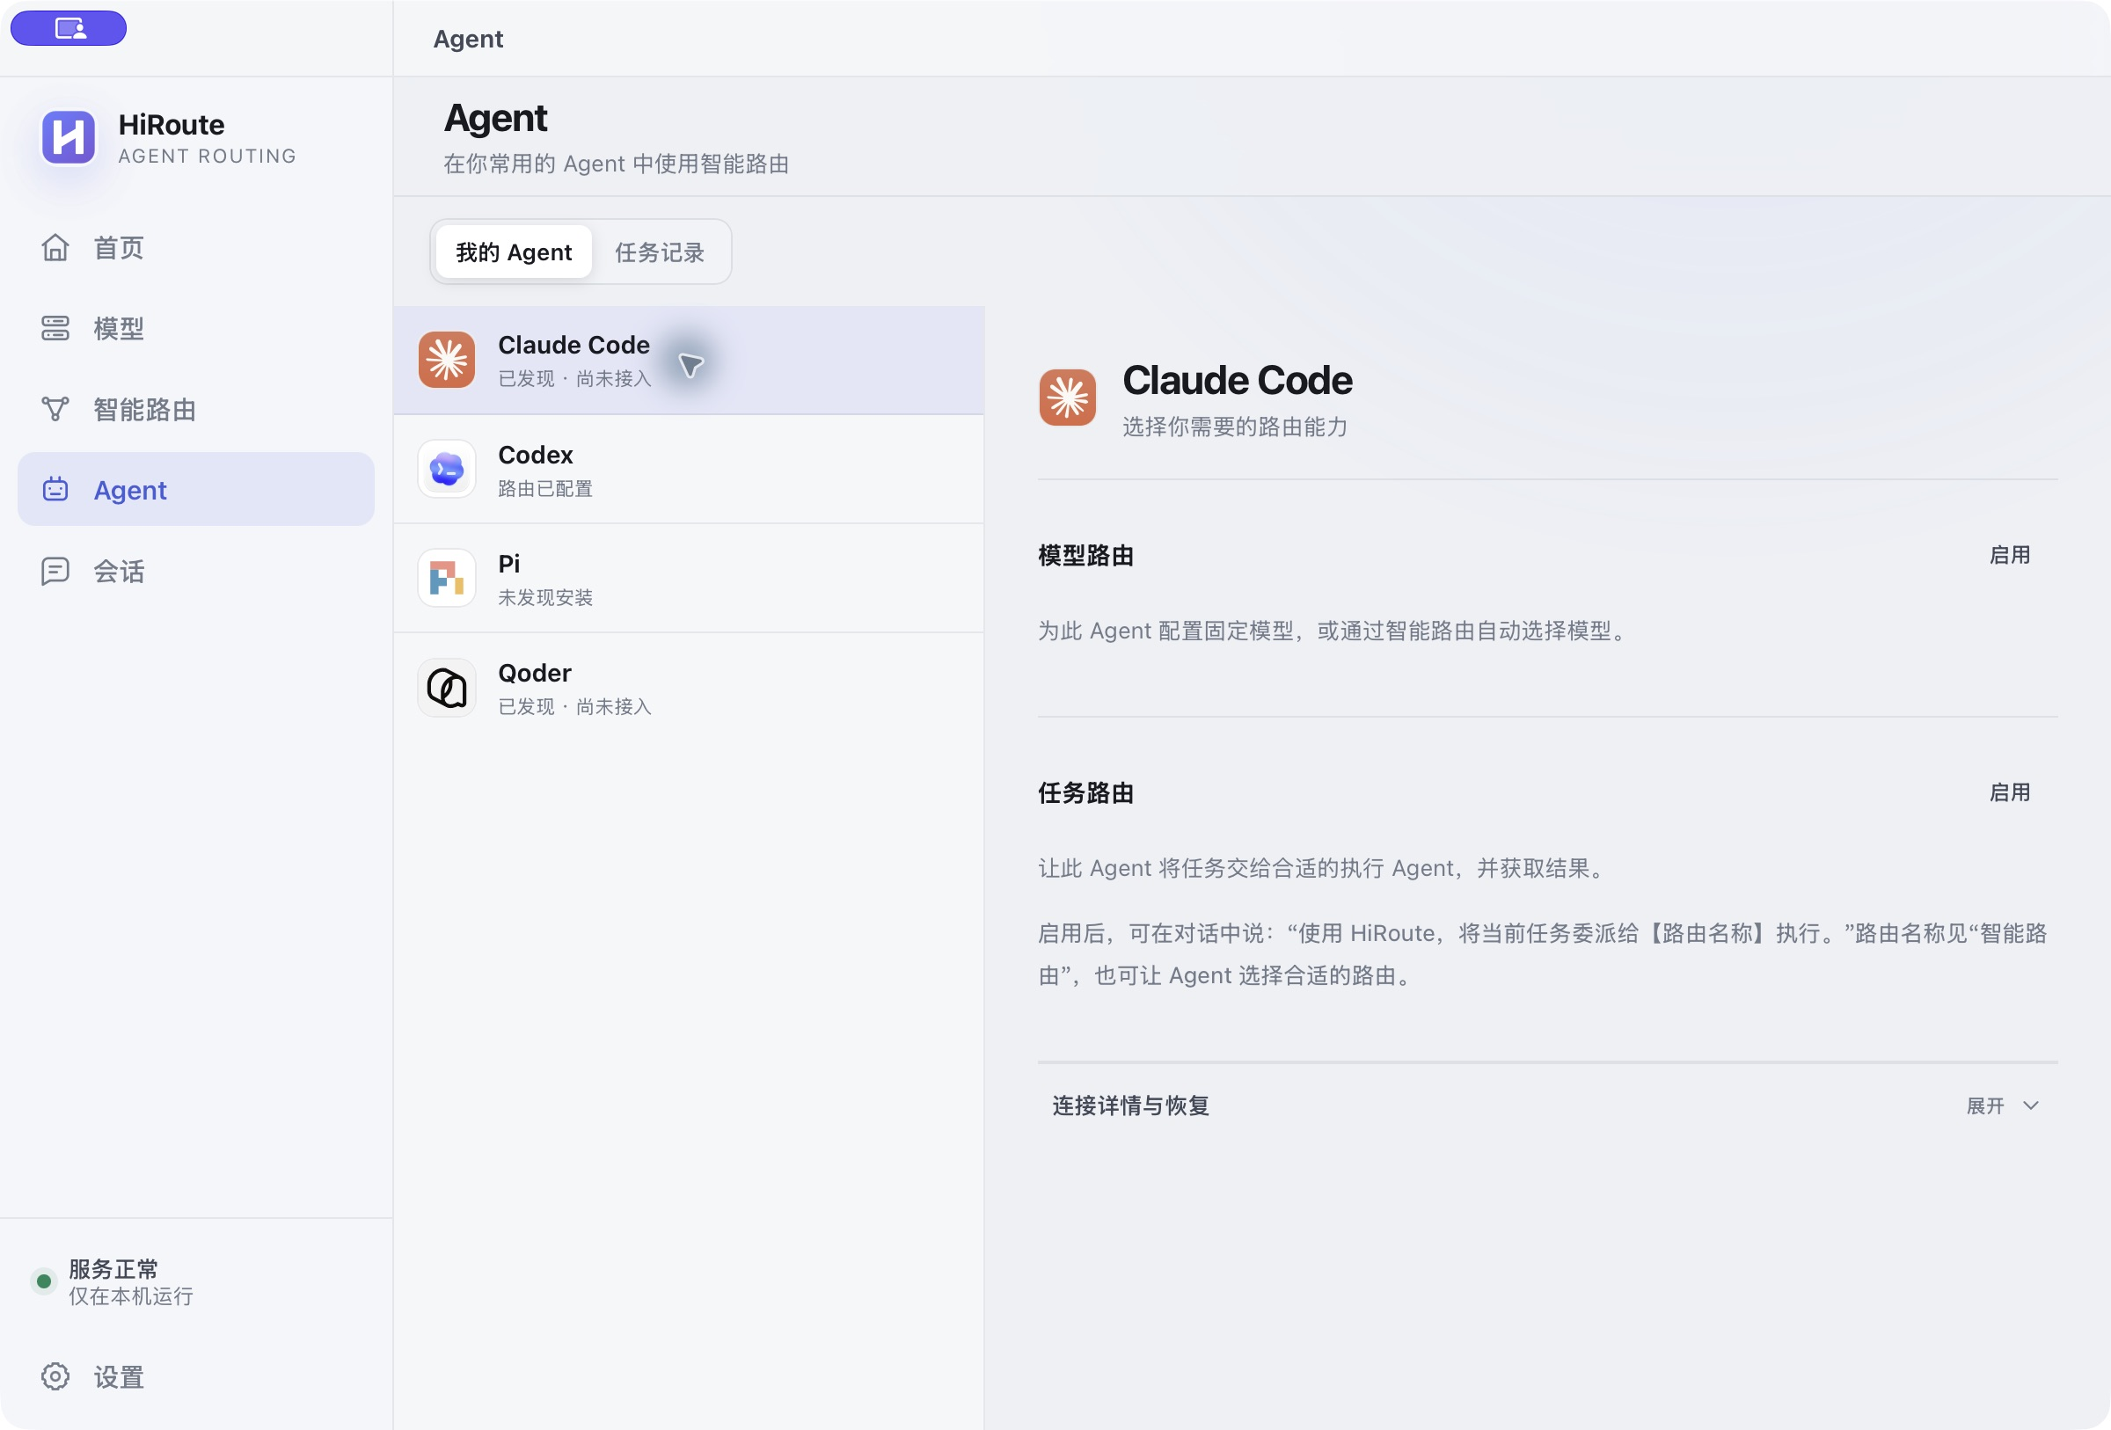Click the Codex list icon
This screenshot has width=2111, height=1430.
click(x=447, y=469)
